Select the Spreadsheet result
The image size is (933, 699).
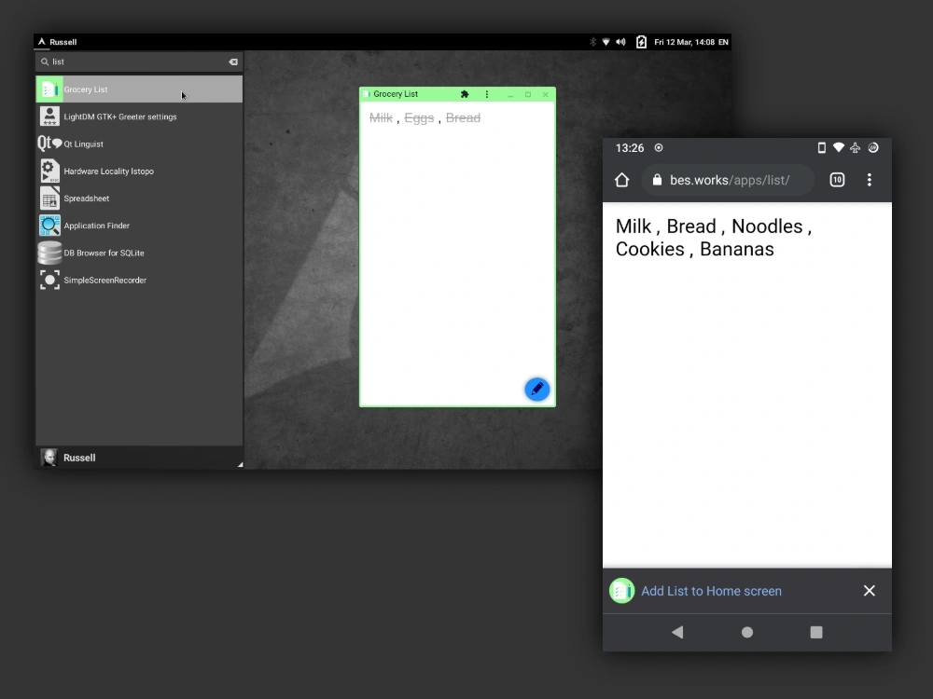[x=139, y=199]
